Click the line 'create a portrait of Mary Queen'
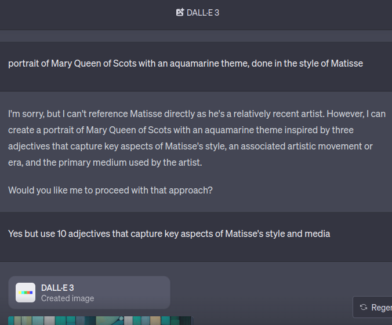The height and width of the screenshot is (325, 392). pyautogui.click(x=181, y=130)
